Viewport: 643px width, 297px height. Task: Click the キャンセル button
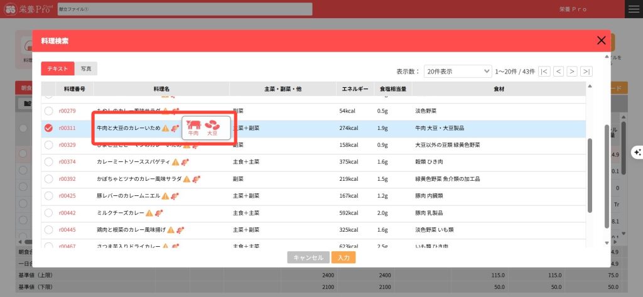coord(308,257)
